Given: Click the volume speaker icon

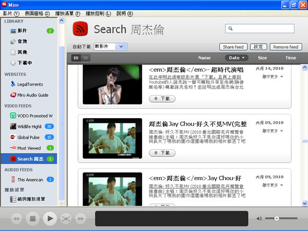Looking at the screenshot, I should pyautogui.click(x=259, y=219).
